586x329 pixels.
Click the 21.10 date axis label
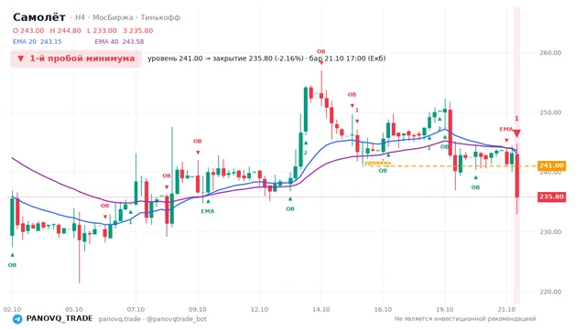click(x=506, y=310)
